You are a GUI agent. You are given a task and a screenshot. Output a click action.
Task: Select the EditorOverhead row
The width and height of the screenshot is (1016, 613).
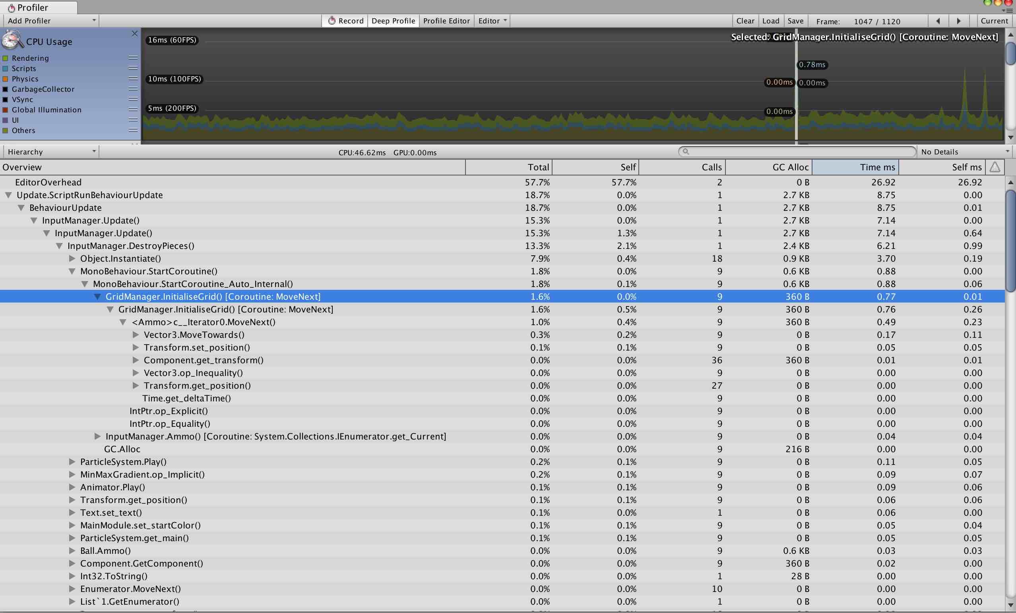(502, 182)
